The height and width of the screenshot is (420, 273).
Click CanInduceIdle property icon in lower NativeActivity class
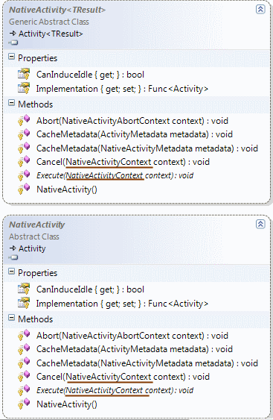24,289
